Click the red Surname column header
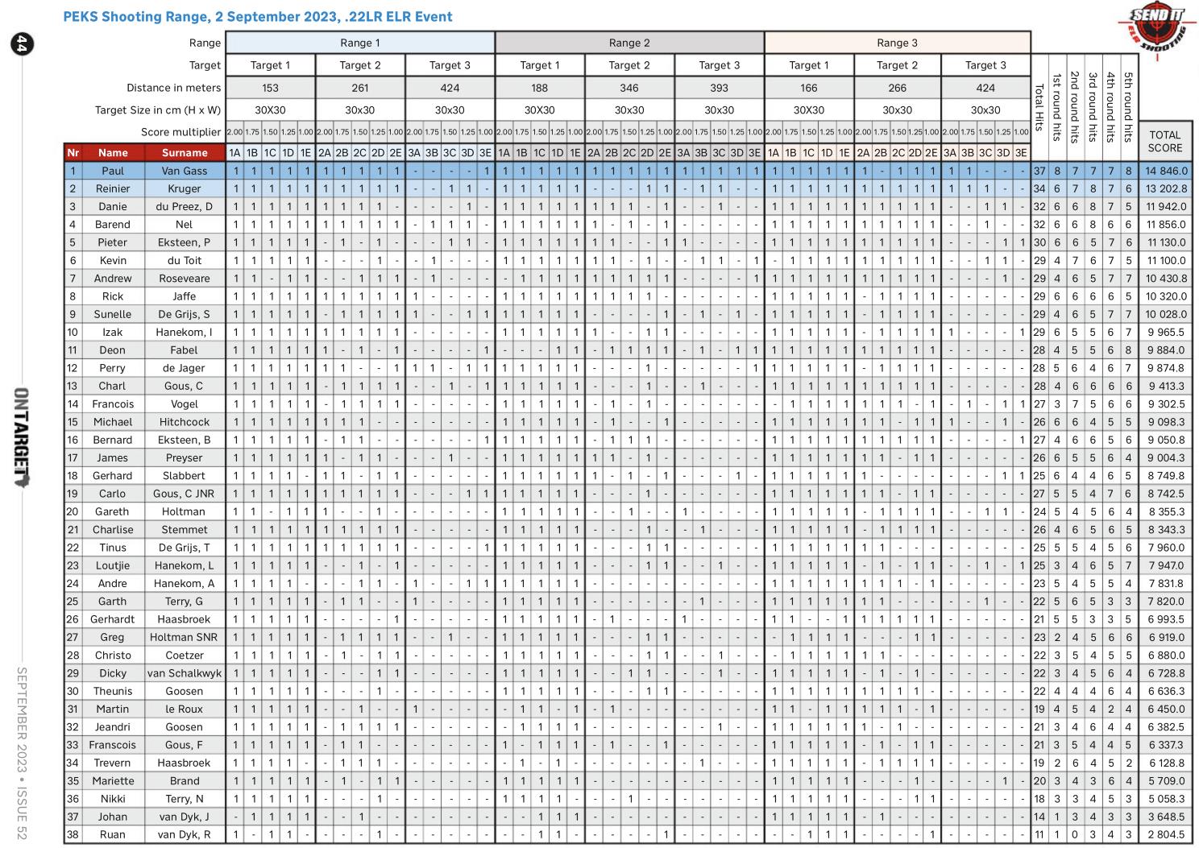 pos(185,152)
